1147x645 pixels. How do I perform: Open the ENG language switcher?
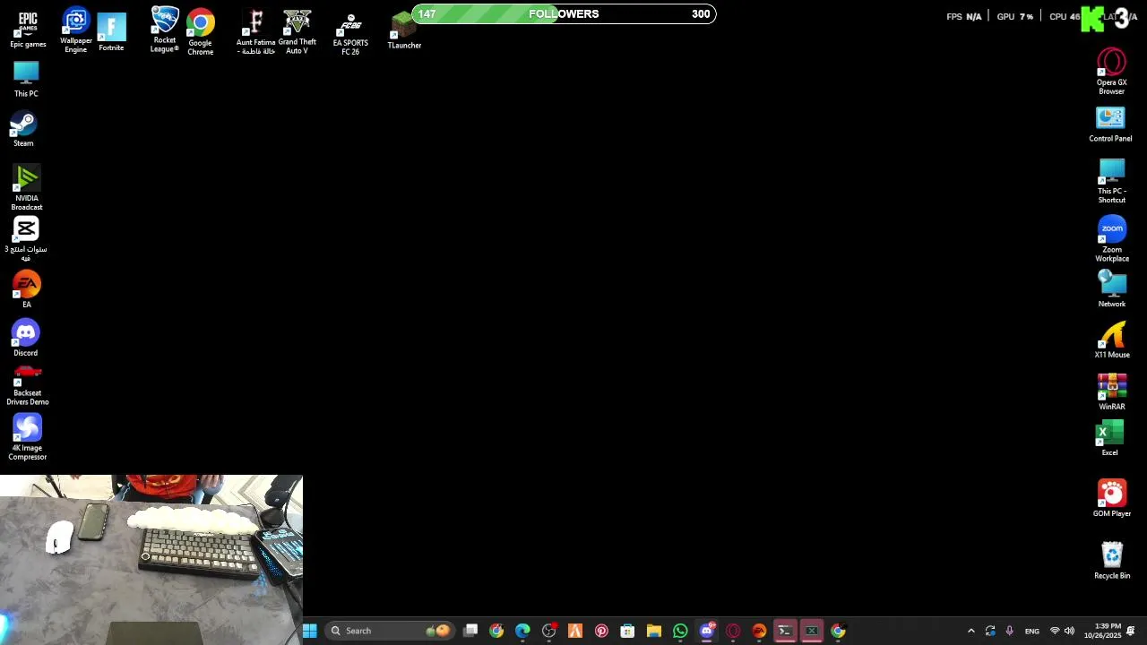click(1032, 631)
